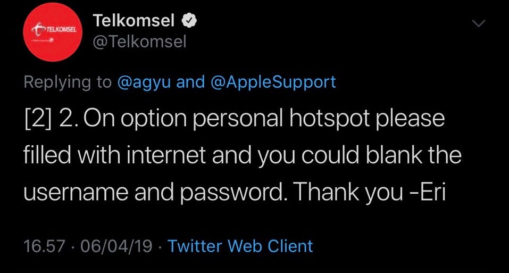Open the @Telkomsel handle
The height and width of the screenshot is (273, 509).
(x=139, y=42)
